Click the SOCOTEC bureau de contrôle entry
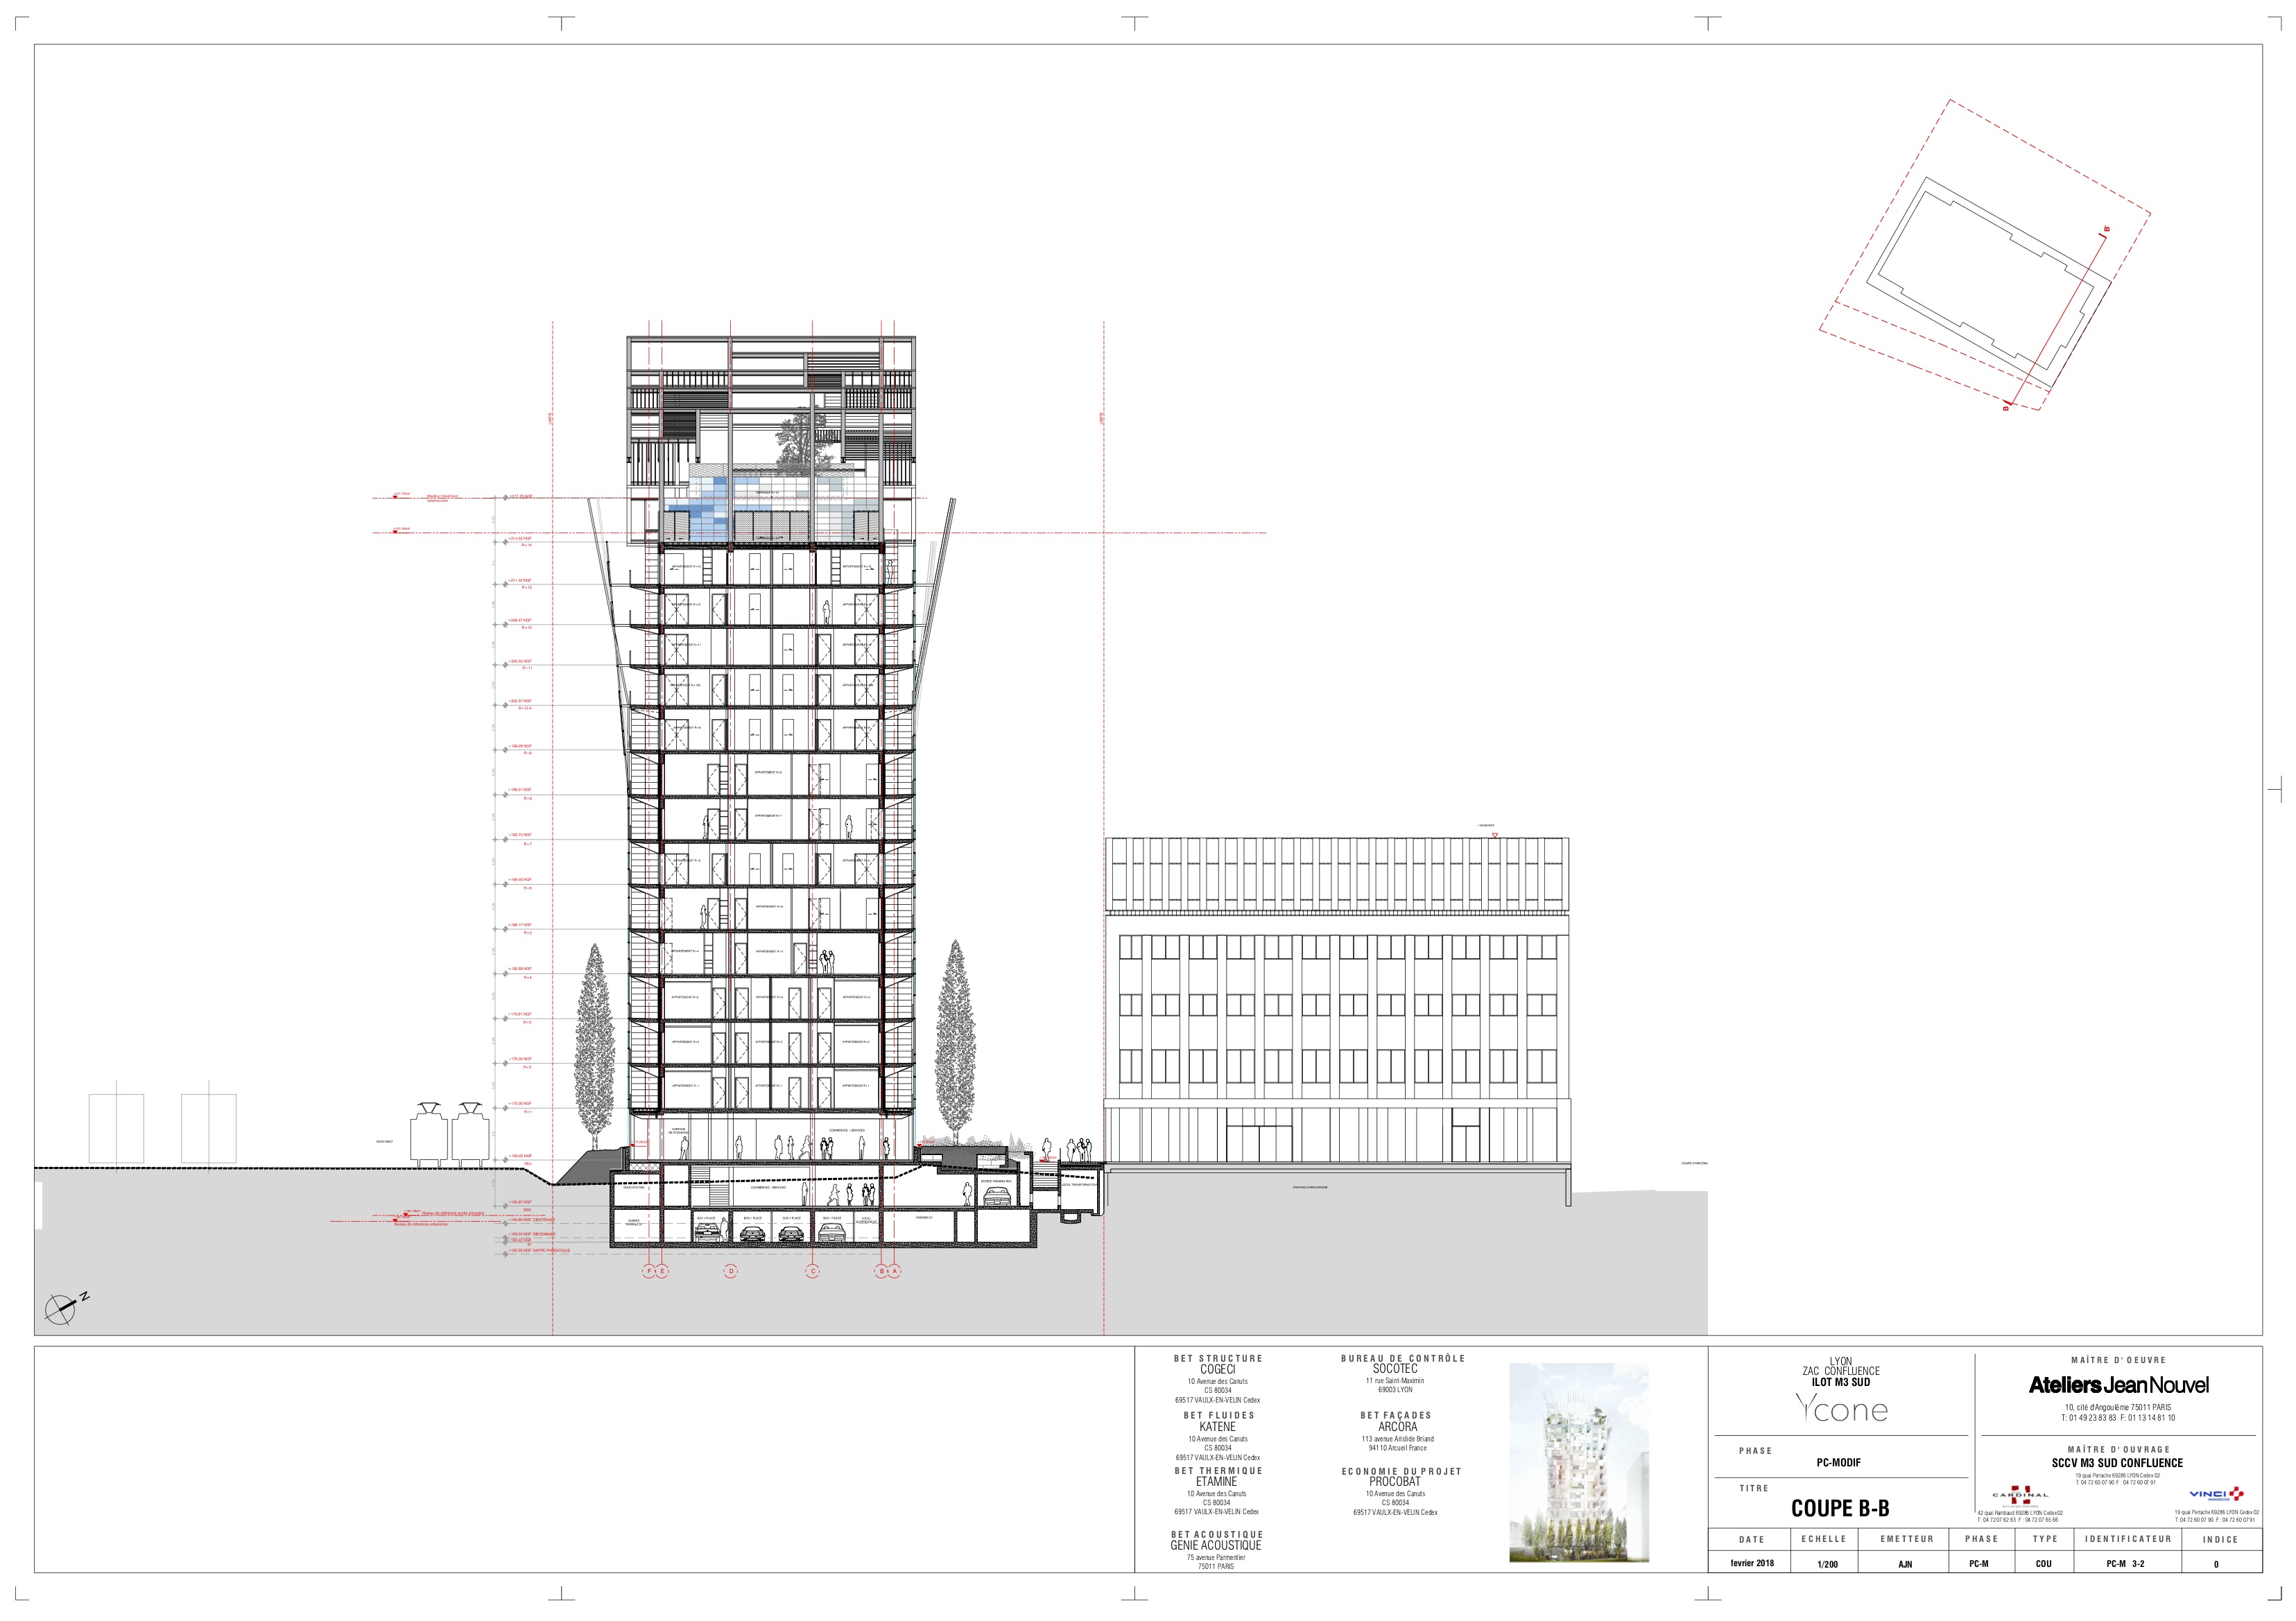The height and width of the screenshot is (1621, 2296). coord(1395,1369)
